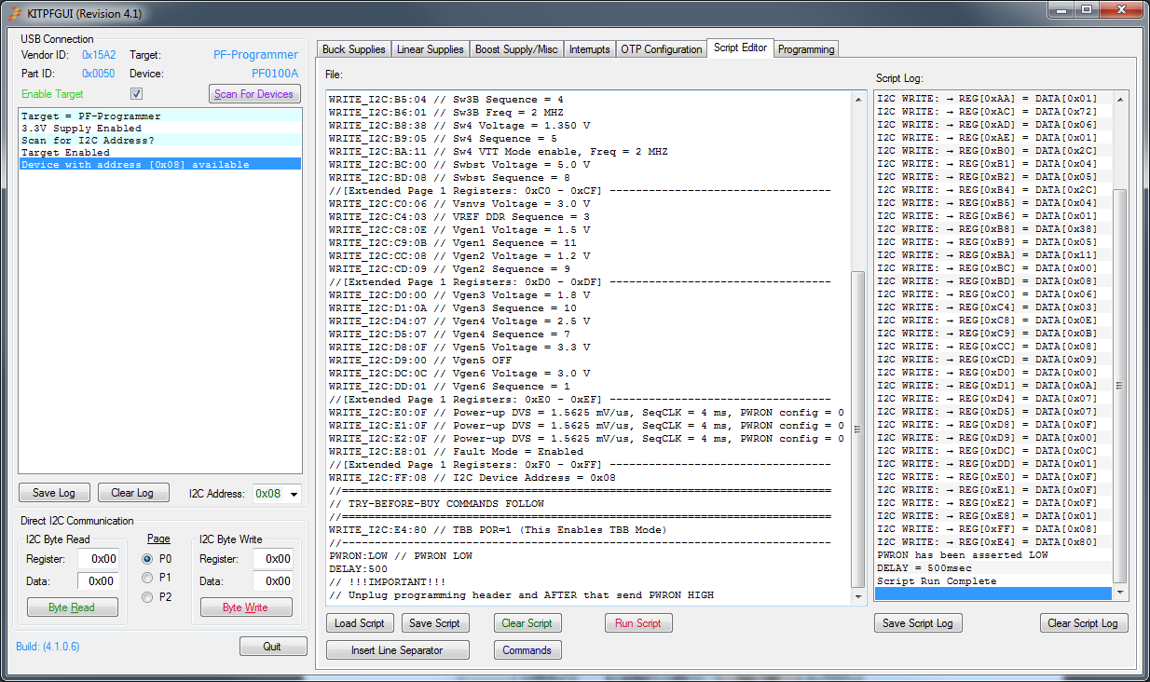The height and width of the screenshot is (682, 1150).
Task: Click the Script Log scroll-down arrow
Action: [x=1120, y=593]
